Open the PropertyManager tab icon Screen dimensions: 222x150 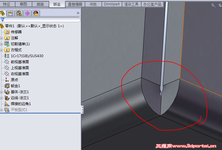tap(11, 13)
